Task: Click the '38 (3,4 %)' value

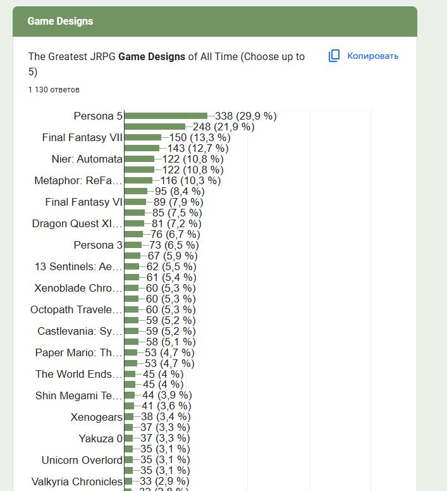Action: [166, 417]
